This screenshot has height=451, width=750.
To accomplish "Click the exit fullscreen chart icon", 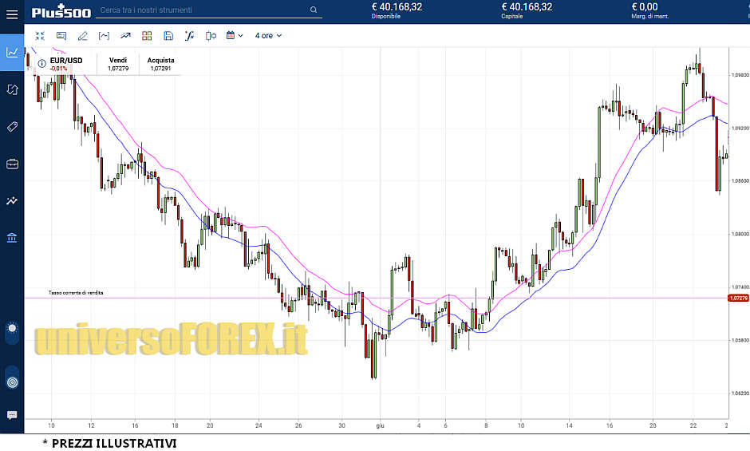I will 40,36.
